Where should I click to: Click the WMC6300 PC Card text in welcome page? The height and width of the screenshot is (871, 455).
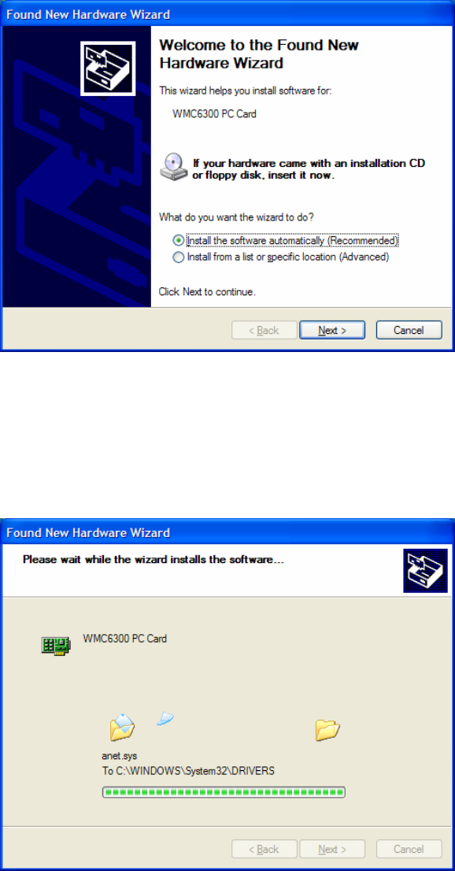214,114
